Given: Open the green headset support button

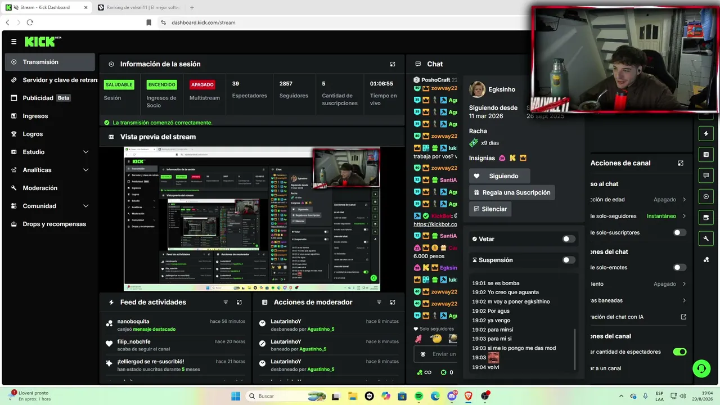Looking at the screenshot, I should pyautogui.click(x=701, y=368).
